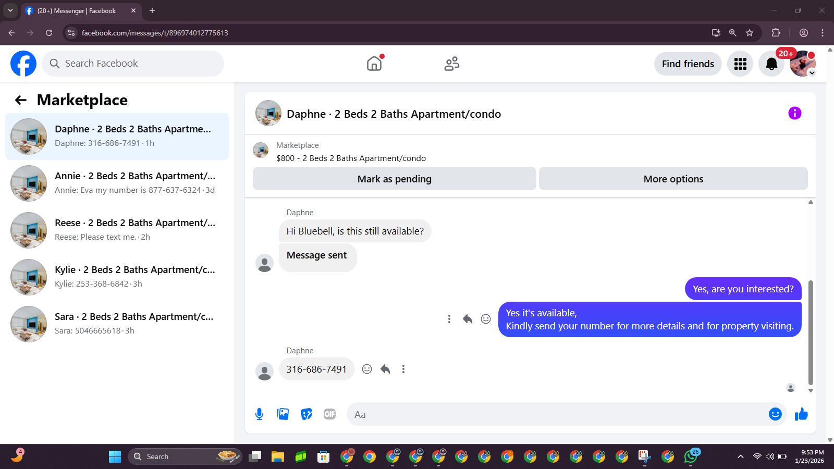This screenshot has width=834, height=469.
Task: Go to the Home feed icon
Action: click(374, 64)
